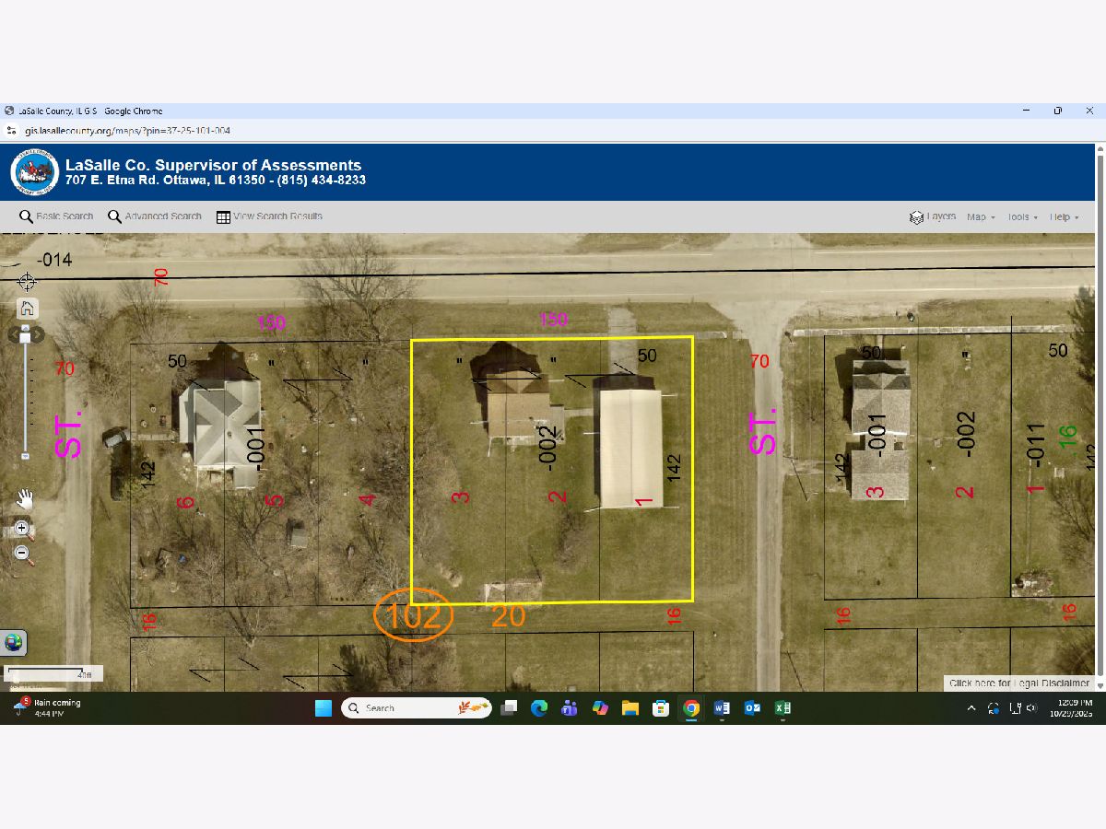Open the globe basemap button
This screenshot has height=829, width=1106.
coord(14,642)
